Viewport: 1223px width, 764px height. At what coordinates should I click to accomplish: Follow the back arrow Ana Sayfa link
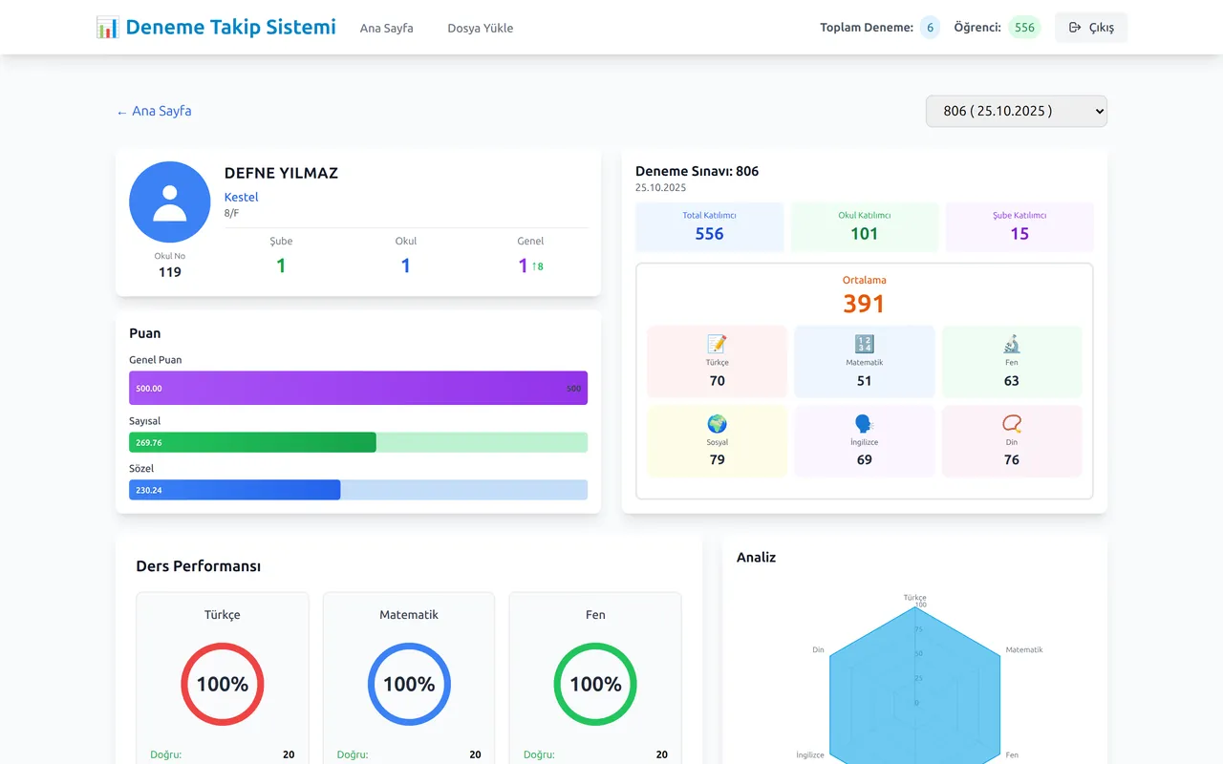154,111
